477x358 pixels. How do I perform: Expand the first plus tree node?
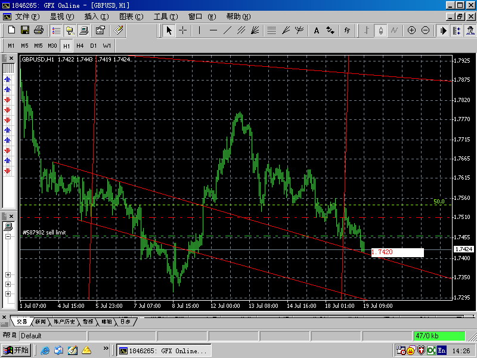pos(8,275)
